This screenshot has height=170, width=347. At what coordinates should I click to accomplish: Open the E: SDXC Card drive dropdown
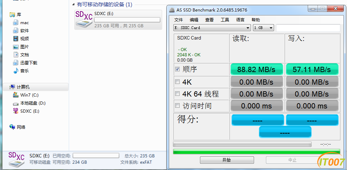click(212, 28)
